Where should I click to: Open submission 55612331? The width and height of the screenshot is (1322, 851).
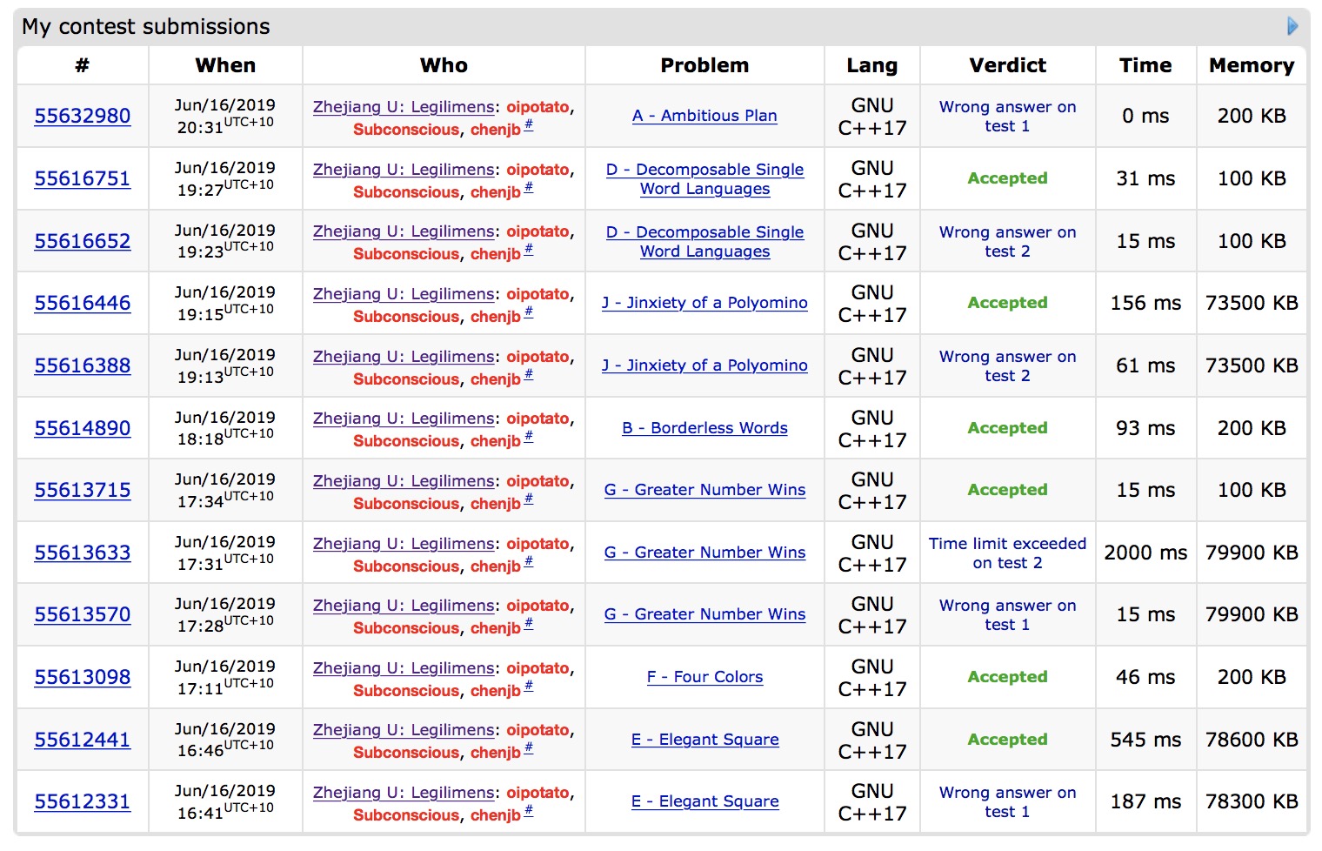[83, 801]
